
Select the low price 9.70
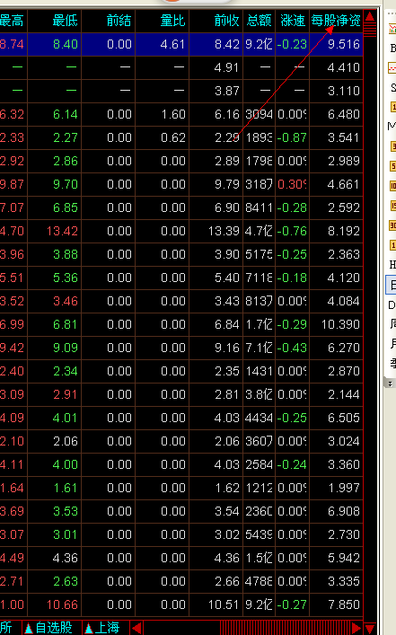(66, 184)
